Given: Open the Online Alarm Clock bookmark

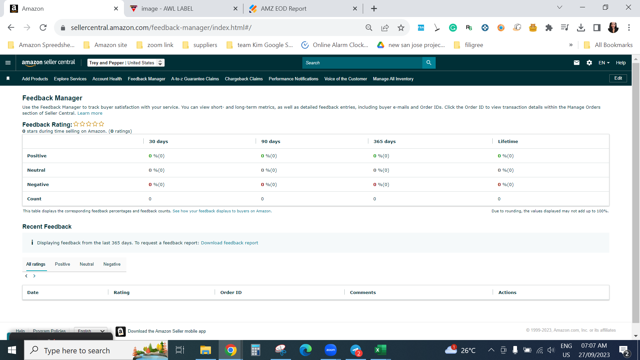Looking at the screenshot, I should [x=335, y=45].
